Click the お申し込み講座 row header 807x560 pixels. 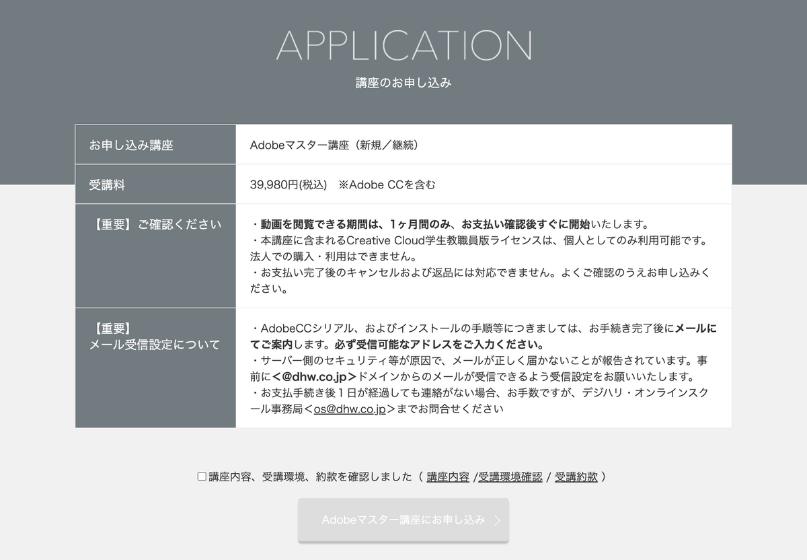click(x=155, y=145)
